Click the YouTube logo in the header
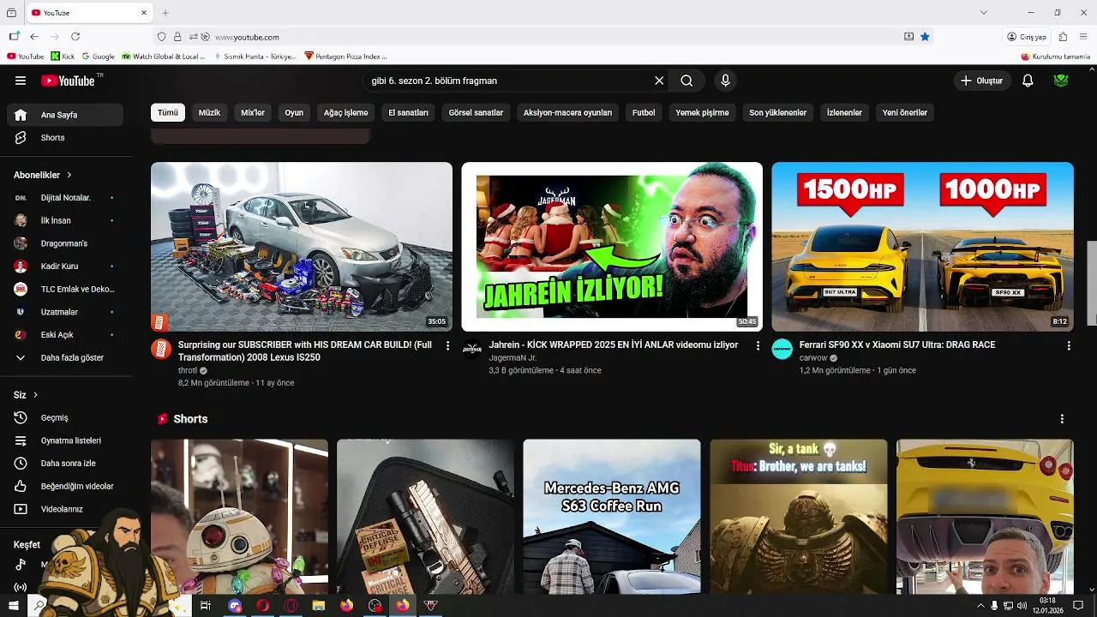This screenshot has height=617, width=1097. (x=68, y=81)
